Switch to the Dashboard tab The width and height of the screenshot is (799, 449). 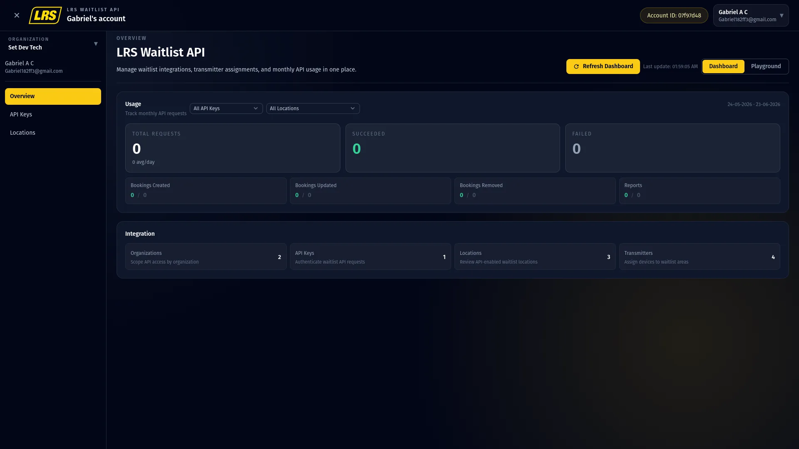coord(723,67)
